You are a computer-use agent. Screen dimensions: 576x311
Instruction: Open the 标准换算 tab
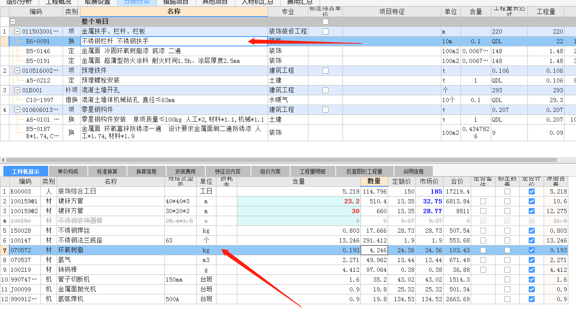[x=107, y=171]
